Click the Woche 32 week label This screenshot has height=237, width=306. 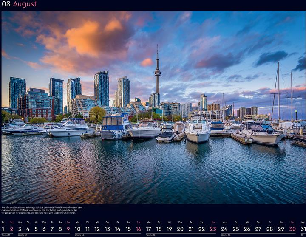(23, 235)
